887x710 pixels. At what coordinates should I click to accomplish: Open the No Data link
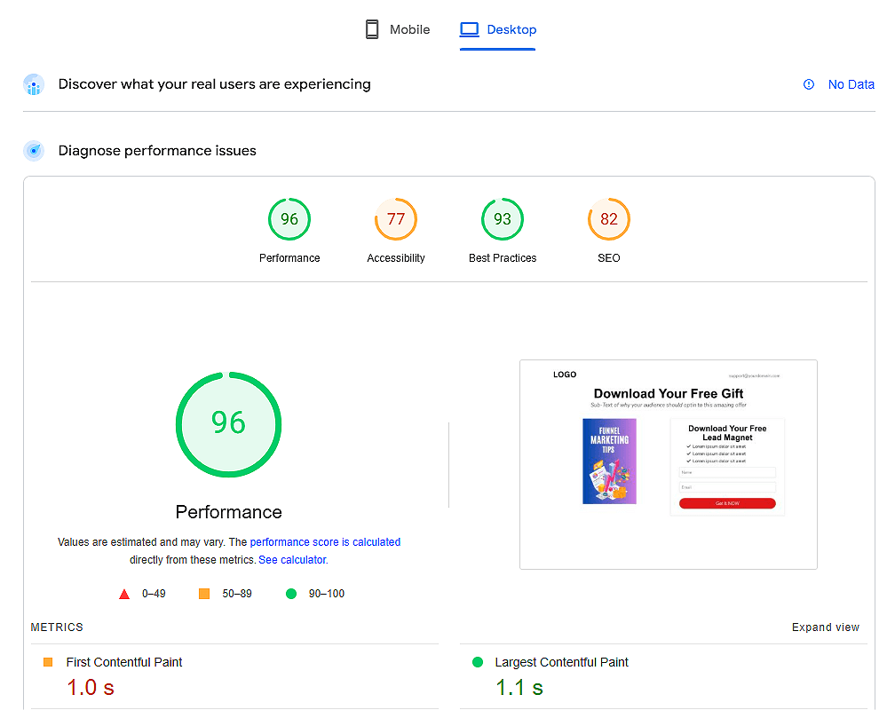click(x=851, y=84)
